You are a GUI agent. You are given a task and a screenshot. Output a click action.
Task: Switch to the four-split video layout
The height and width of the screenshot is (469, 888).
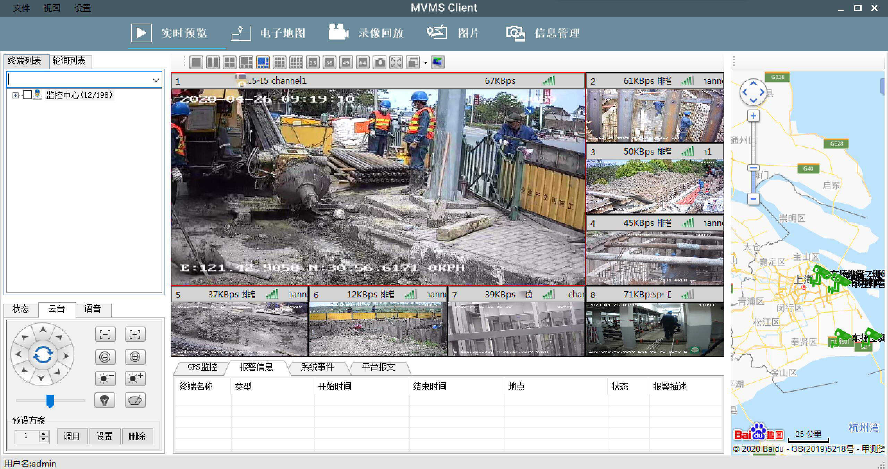230,63
